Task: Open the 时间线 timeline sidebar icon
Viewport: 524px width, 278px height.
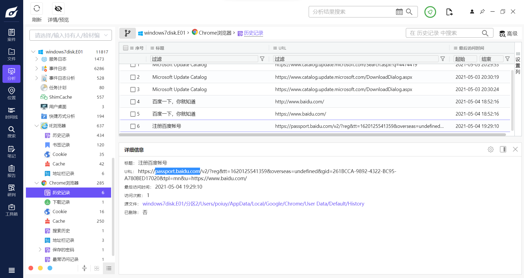Action: [x=11, y=113]
